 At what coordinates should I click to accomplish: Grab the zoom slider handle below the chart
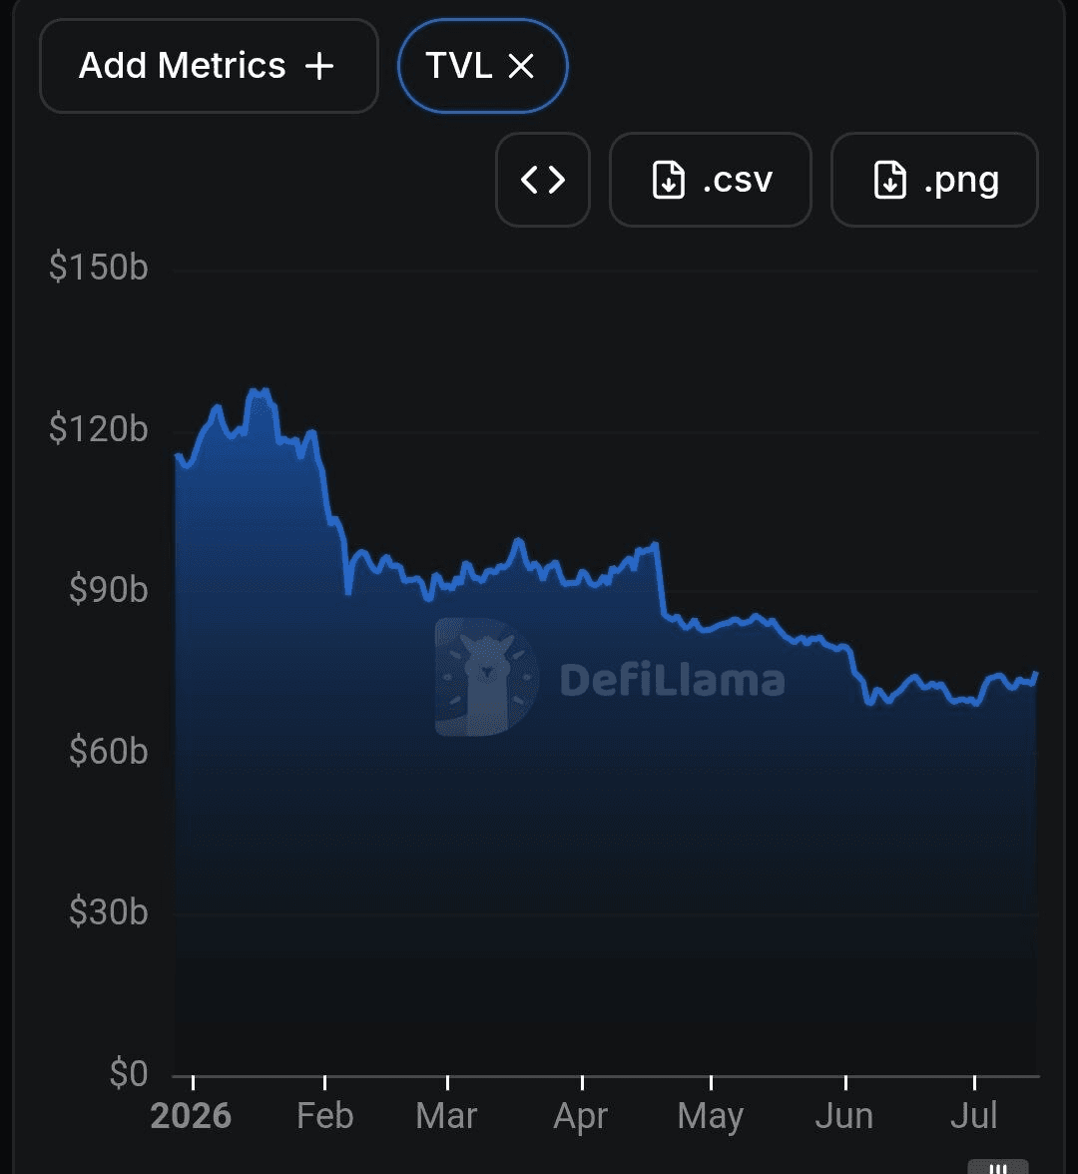pyautogui.click(x=998, y=1166)
